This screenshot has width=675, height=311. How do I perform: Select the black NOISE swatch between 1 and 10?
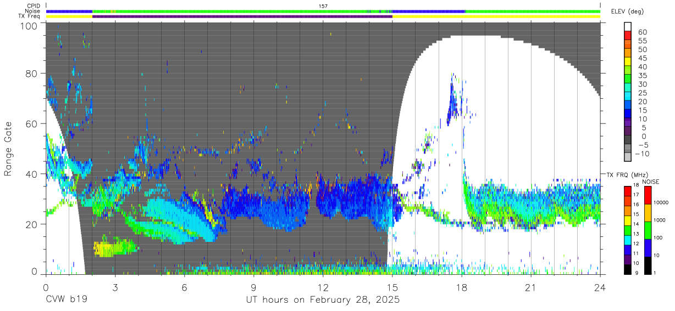coord(647,264)
